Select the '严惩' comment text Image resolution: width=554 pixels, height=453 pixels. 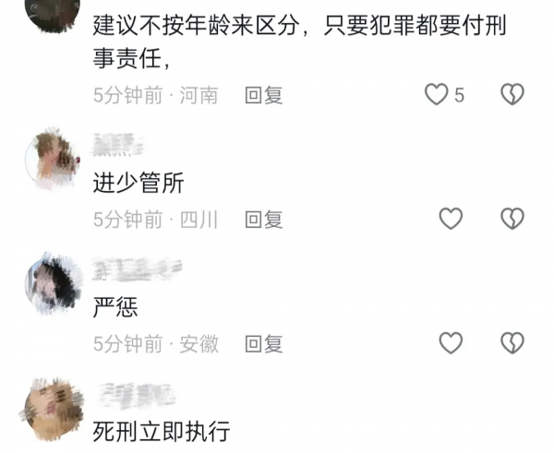point(115,307)
